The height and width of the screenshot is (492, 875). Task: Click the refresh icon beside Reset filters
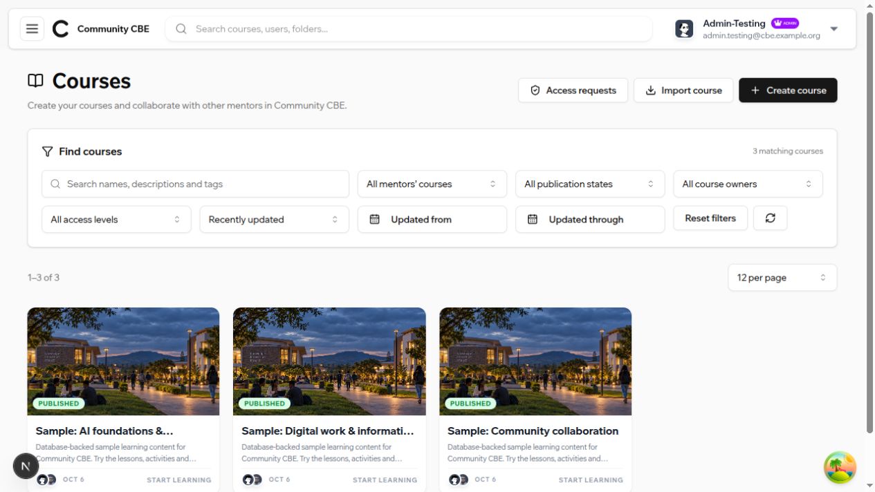tap(770, 218)
